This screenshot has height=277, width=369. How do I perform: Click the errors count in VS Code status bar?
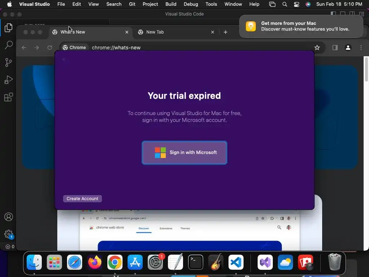click(x=10, y=247)
